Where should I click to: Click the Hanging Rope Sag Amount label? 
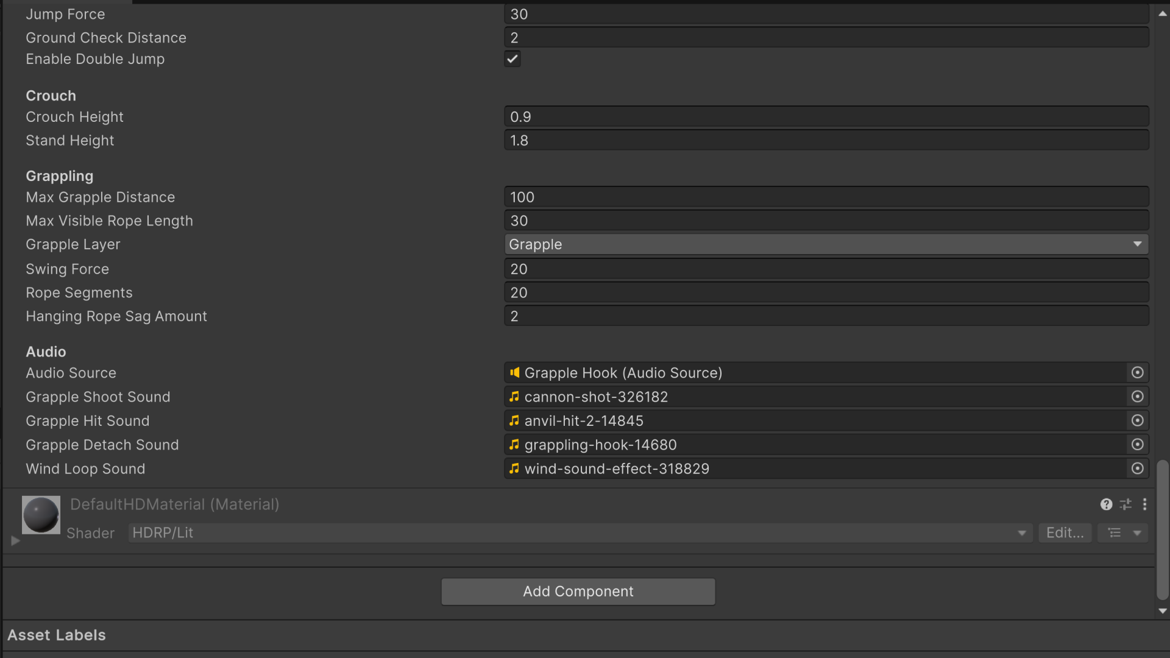[116, 317]
